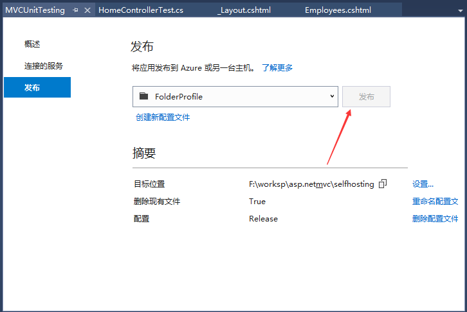Viewport: 467px width, 312px height.
Task: Click the 删除配置文件 link
Action: click(x=435, y=218)
